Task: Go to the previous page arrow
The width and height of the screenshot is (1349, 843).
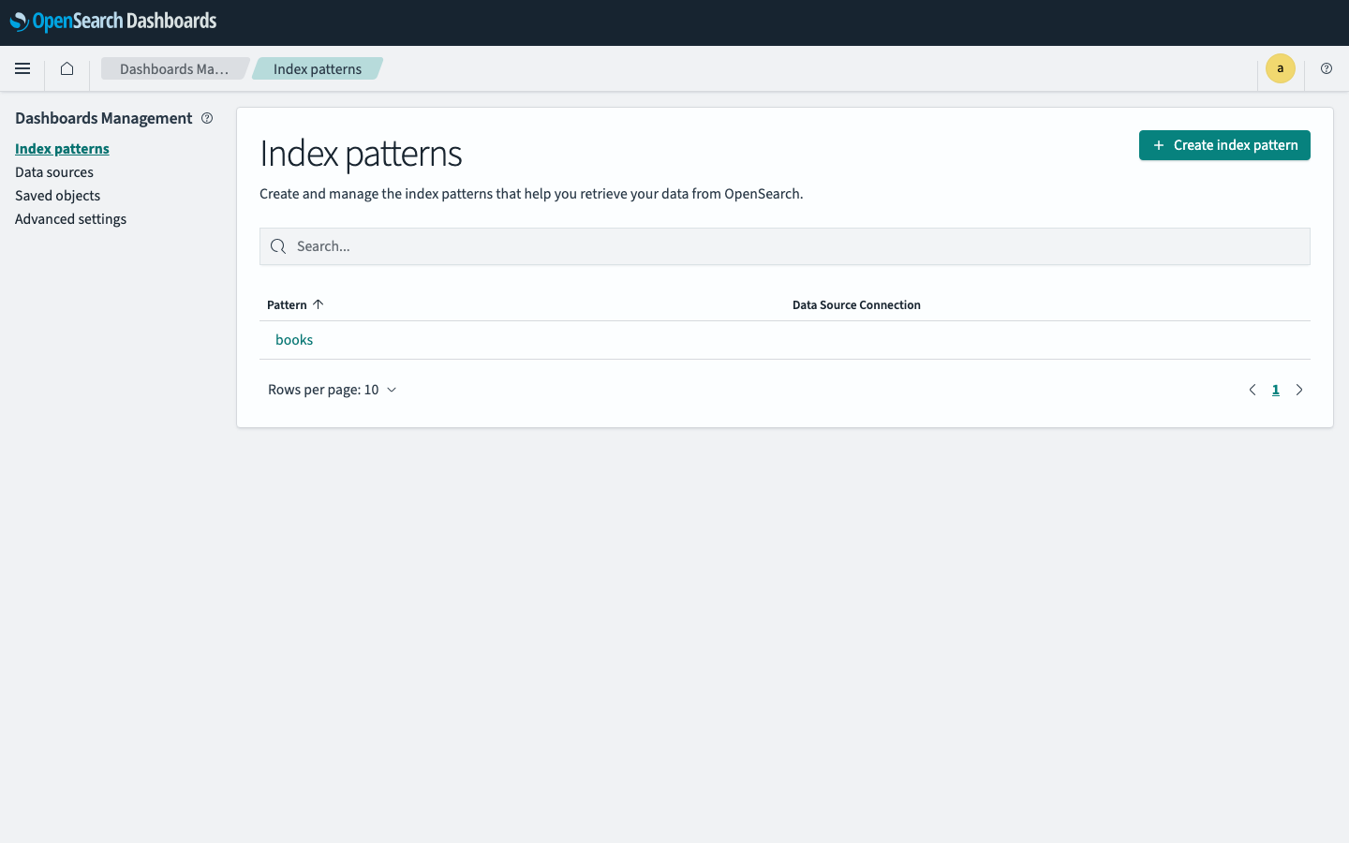Action: coord(1253,390)
